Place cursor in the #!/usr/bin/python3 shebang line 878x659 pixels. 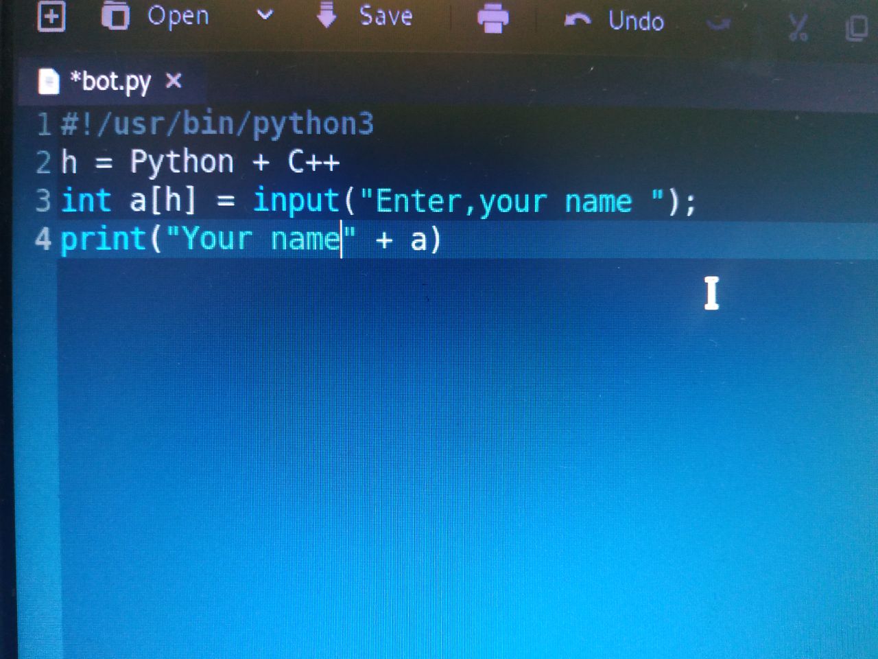click(x=217, y=124)
